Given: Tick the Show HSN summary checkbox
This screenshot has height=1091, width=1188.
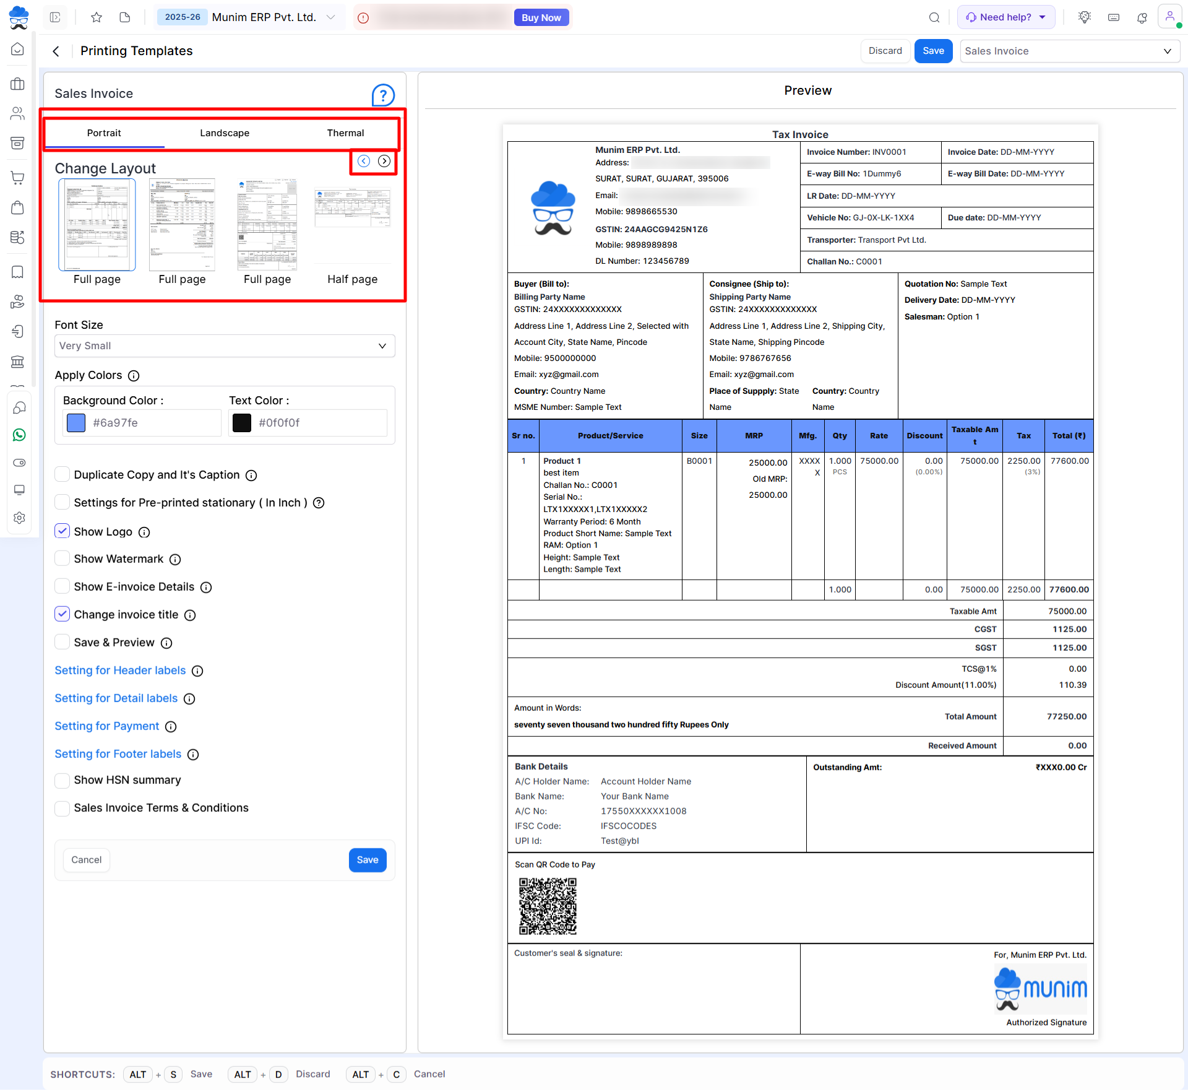Looking at the screenshot, I should pos(62,780).
